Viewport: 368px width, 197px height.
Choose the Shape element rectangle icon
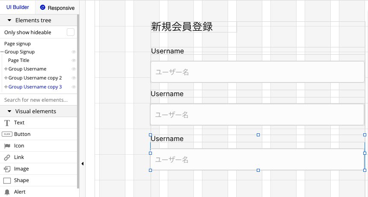[x=7, y=181]
